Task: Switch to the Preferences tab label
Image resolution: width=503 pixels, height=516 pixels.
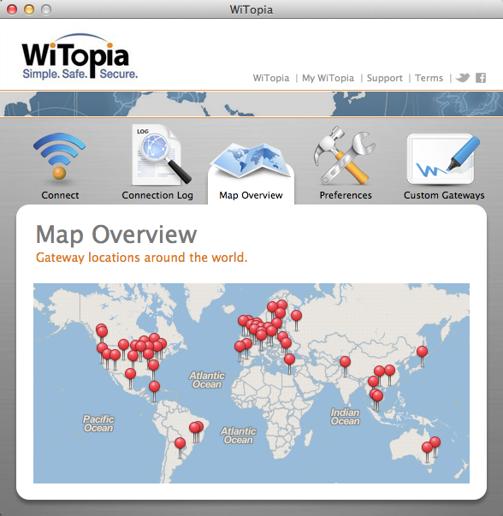Action: pyautogui.click(x=346, y=195)
